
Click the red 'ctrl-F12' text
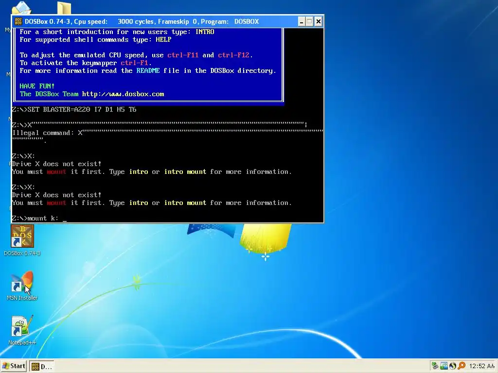tap(233, 55)
